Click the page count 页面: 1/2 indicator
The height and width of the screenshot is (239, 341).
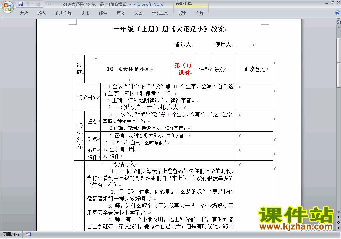point(11,234)
